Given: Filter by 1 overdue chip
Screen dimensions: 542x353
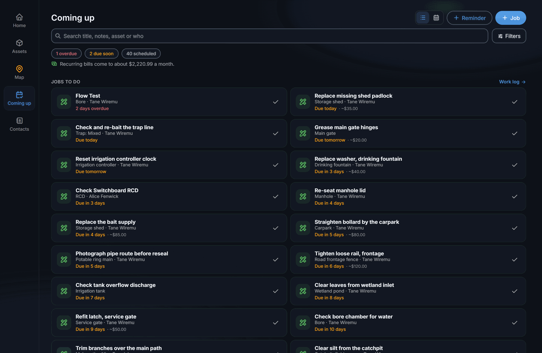Looking at the screenshot, I should tap(66, 53).
